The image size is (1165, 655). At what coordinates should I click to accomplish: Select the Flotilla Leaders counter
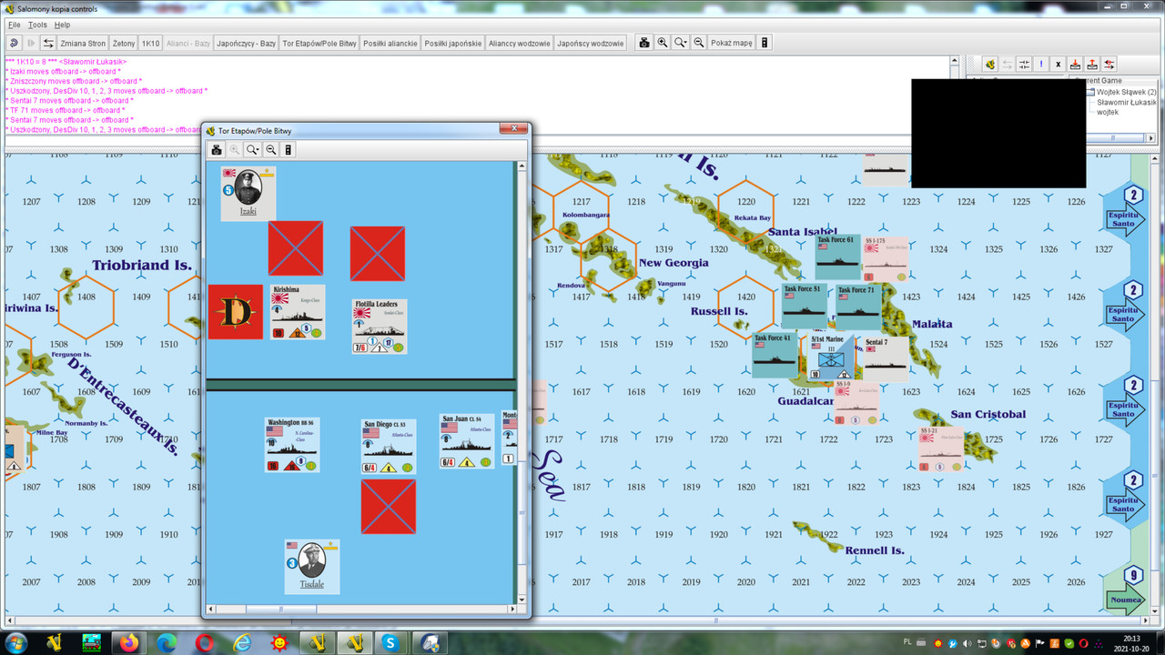point(380,326)
